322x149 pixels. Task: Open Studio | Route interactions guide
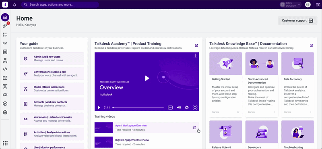52,89
